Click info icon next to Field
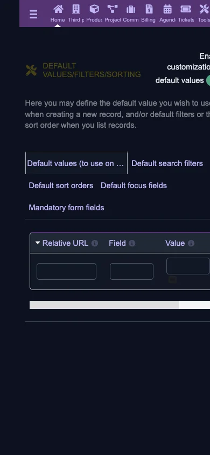Image resolution: width=210 pixels, height=455 pixels. pos(132,243)
